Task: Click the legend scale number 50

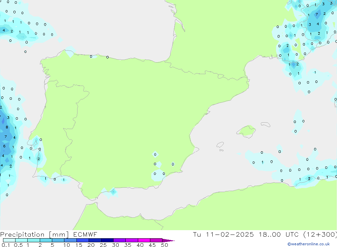Action: 164,245
